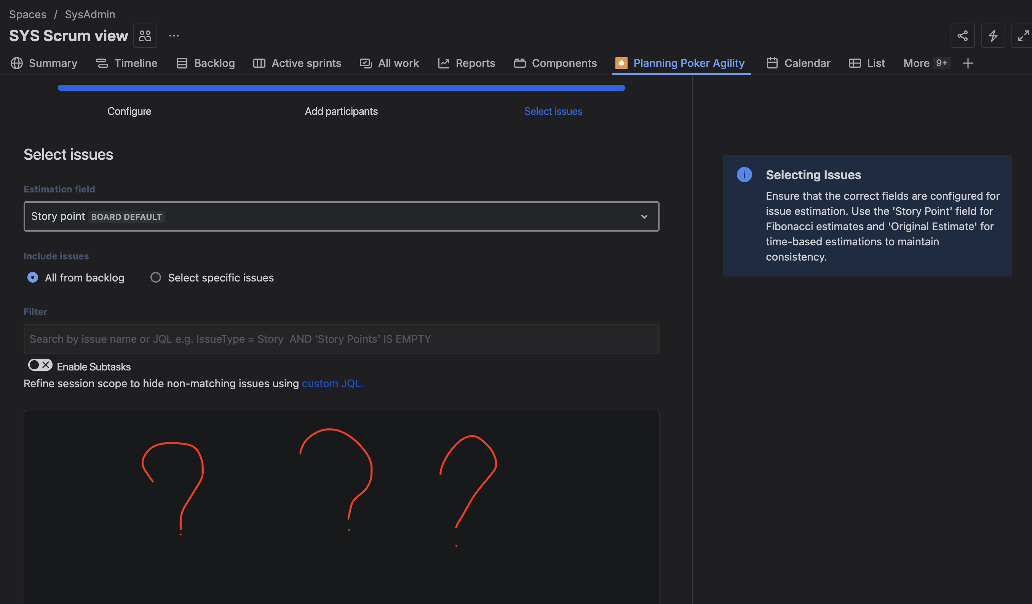Click the Select issues wizard step
Screen dimensions: 1032x604
click(553, 111)
